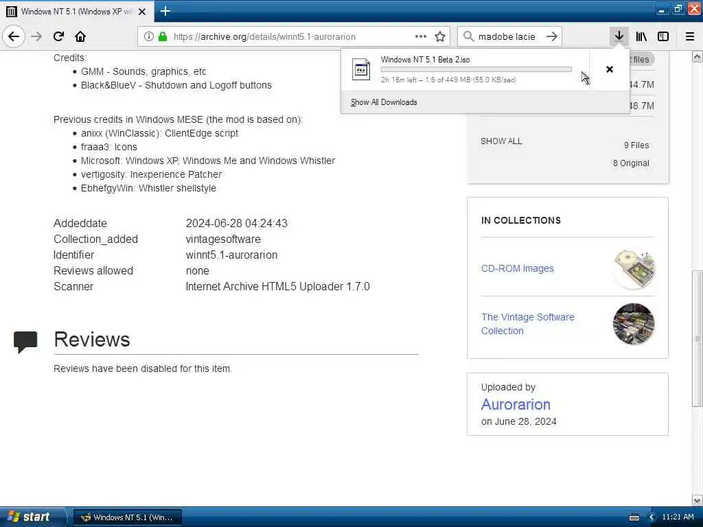Click the Addeddate value 2024-06-28 04:24:43

pyautogui.click(x=237, y=223)
